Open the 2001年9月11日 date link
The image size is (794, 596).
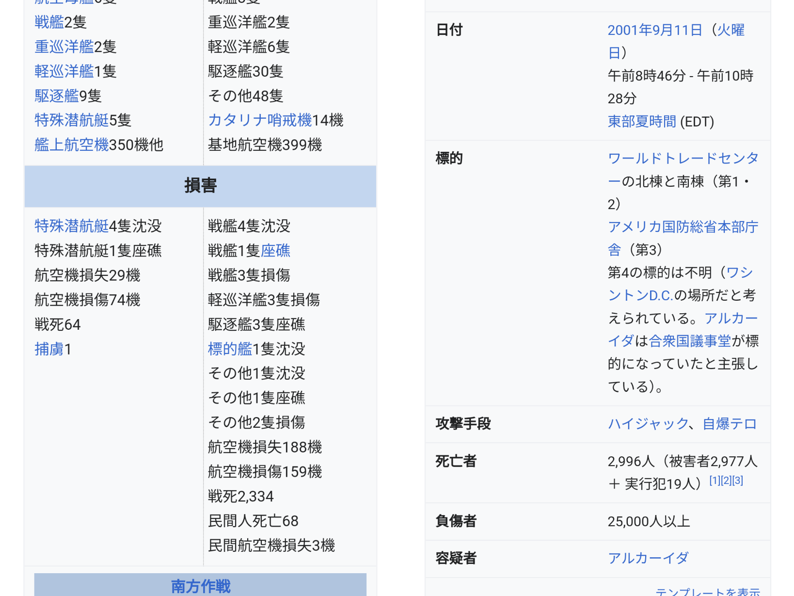click(655, 30)
